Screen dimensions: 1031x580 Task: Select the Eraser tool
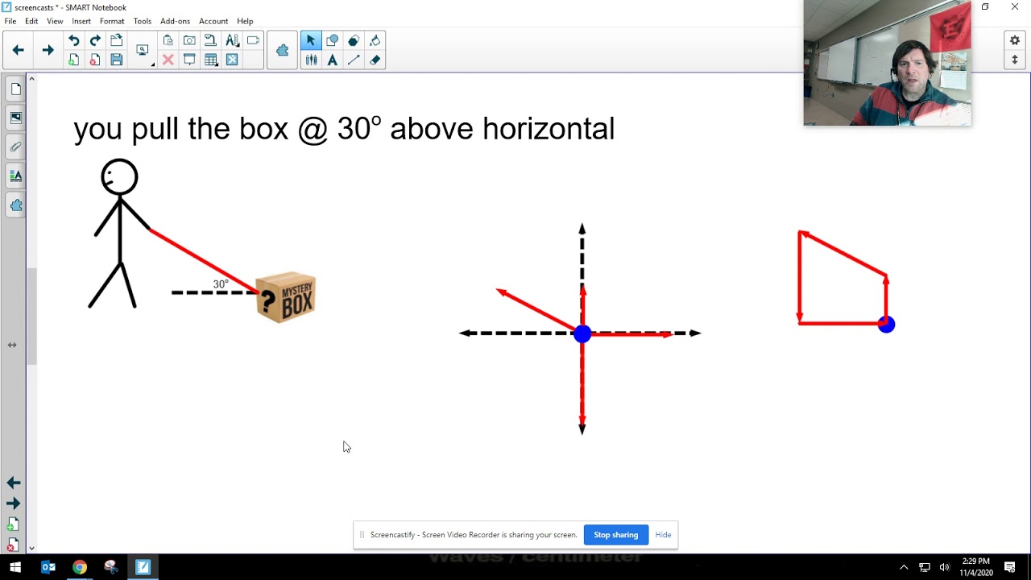[375, 60]
